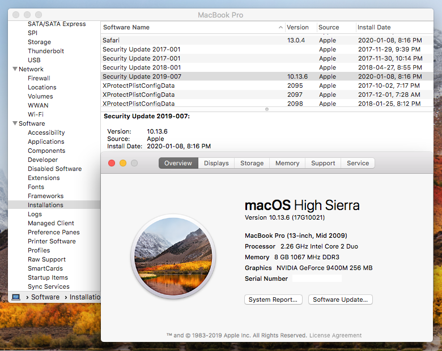The height and width of the screenshot is (351, 442).
Task: Select the Network category label
Action: [x=31, y=69]
